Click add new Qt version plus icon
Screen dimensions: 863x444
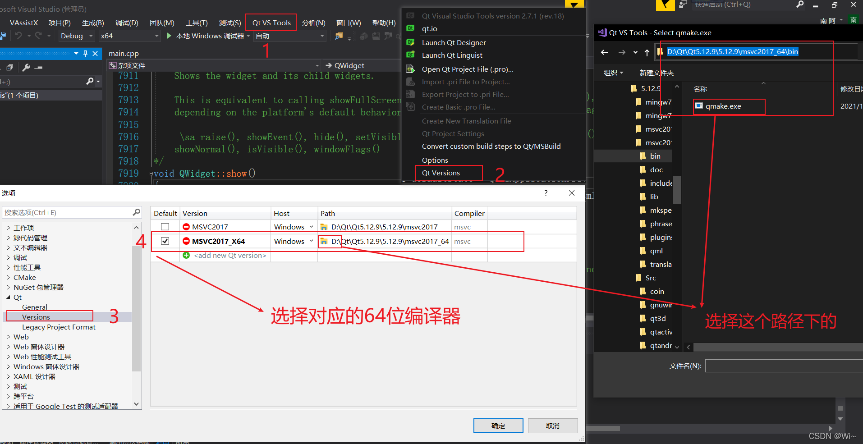[x=186, y=255]
